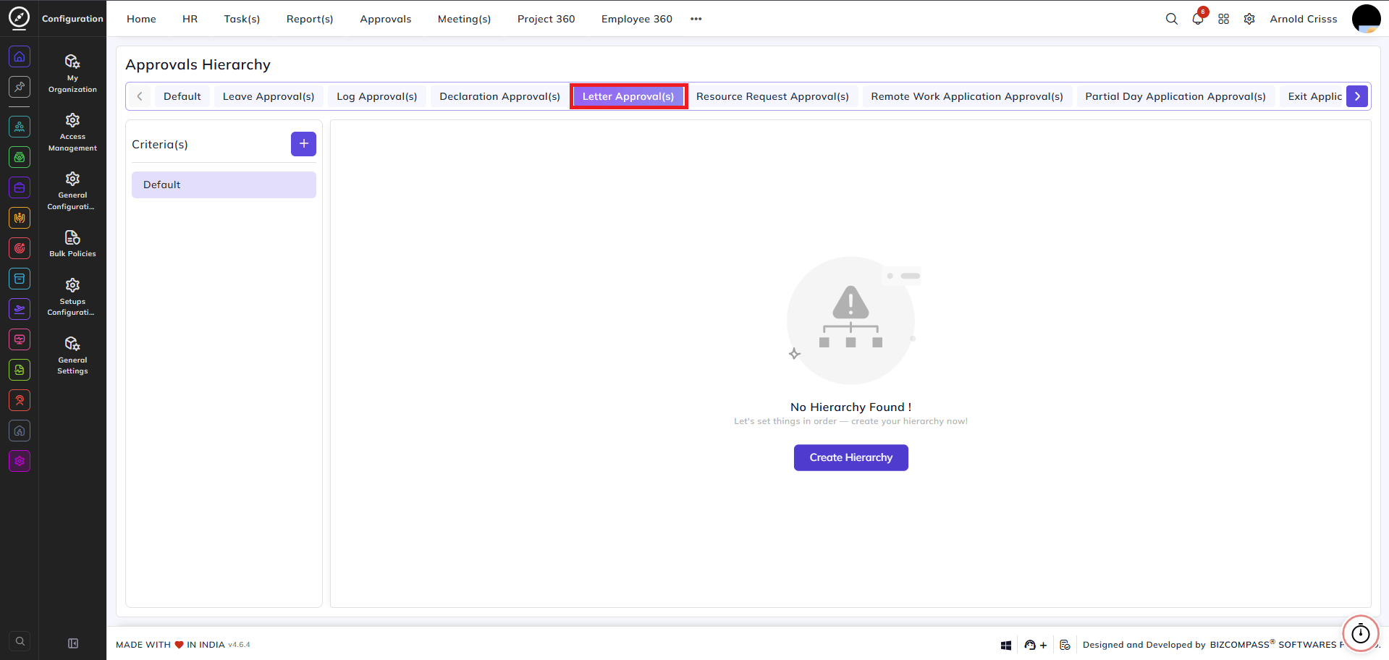This screenshot has height=660, width=1389.
Task: Click the user avatar picture
Action: pos(1367,19)
